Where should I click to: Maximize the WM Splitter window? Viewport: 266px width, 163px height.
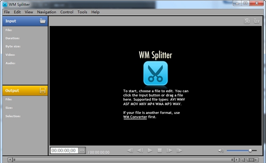tap(245, 3)
